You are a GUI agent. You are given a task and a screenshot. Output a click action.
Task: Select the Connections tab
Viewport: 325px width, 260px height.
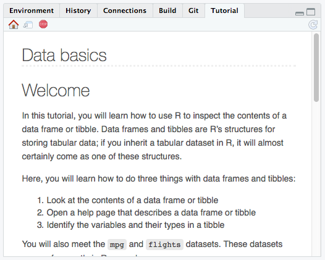coord(125,10)
